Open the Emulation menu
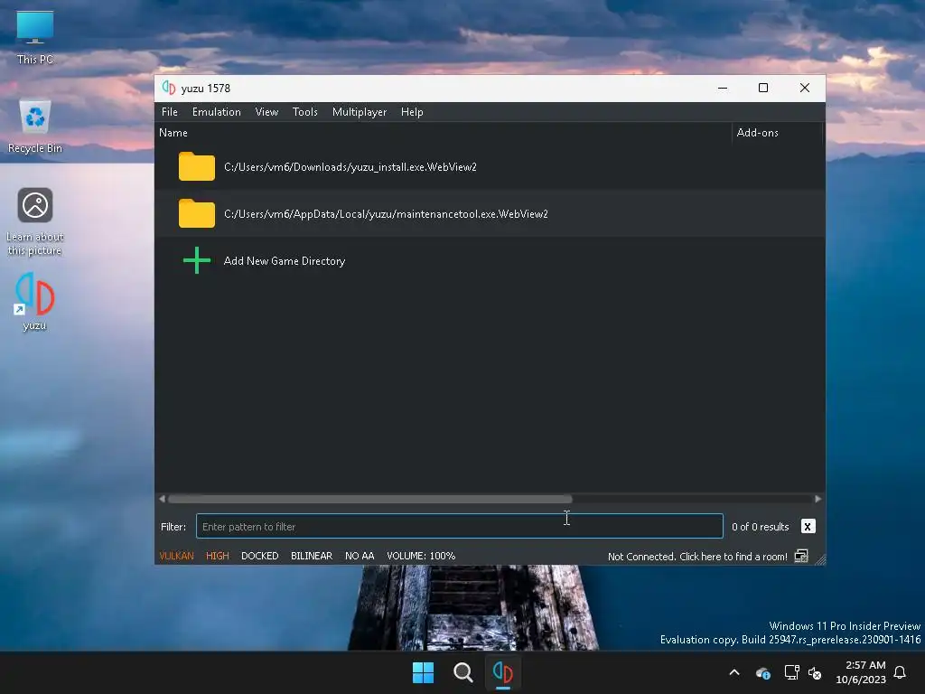 point(217,112)
